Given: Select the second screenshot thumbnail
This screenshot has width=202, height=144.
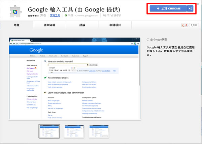Looking at the screenshot, I should (74, 131).
